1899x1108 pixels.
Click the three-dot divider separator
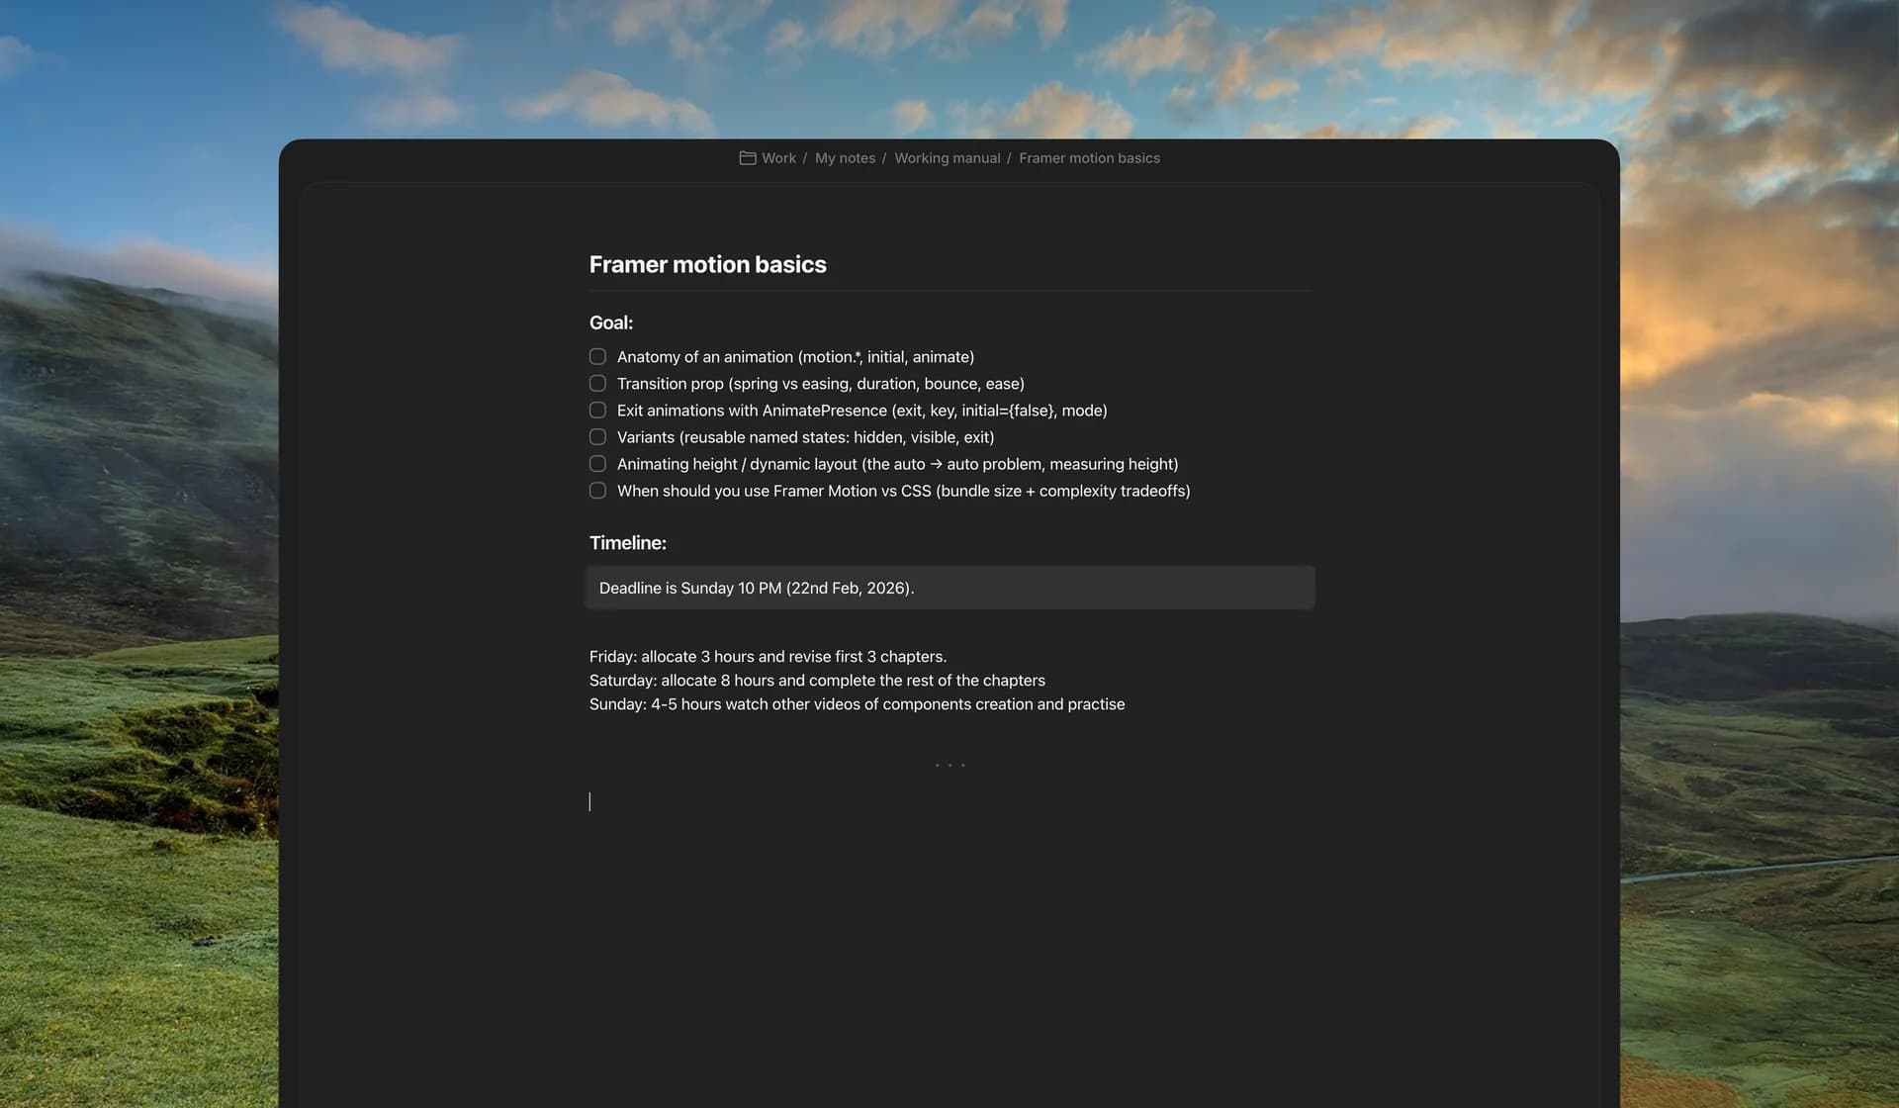(x=949, y=765)
